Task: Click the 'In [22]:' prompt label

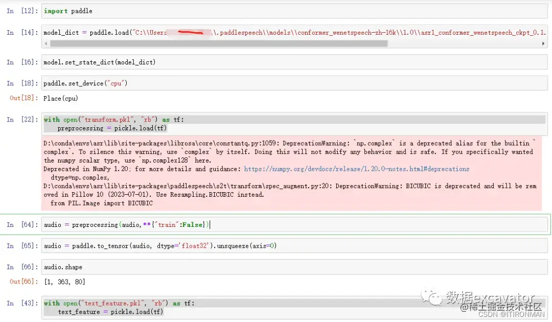Action: [x=22, y=120]
